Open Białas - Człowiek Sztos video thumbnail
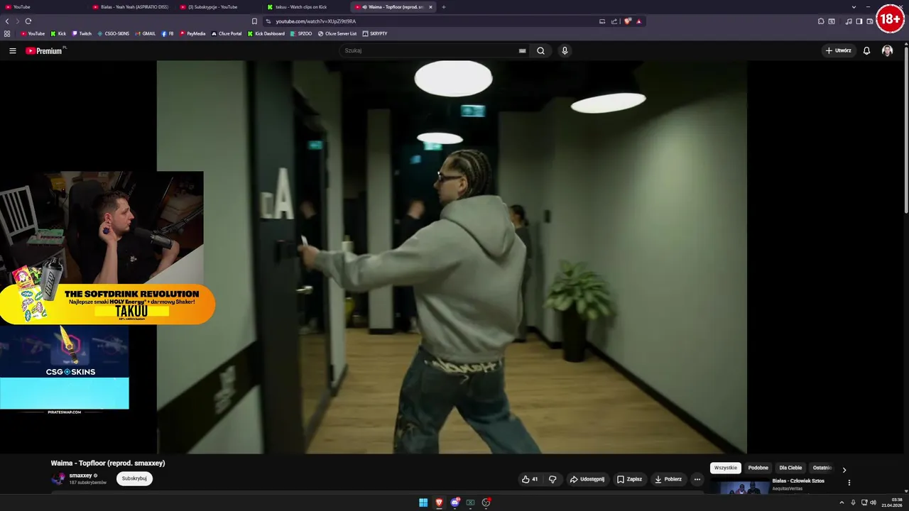 pos(739,487)
